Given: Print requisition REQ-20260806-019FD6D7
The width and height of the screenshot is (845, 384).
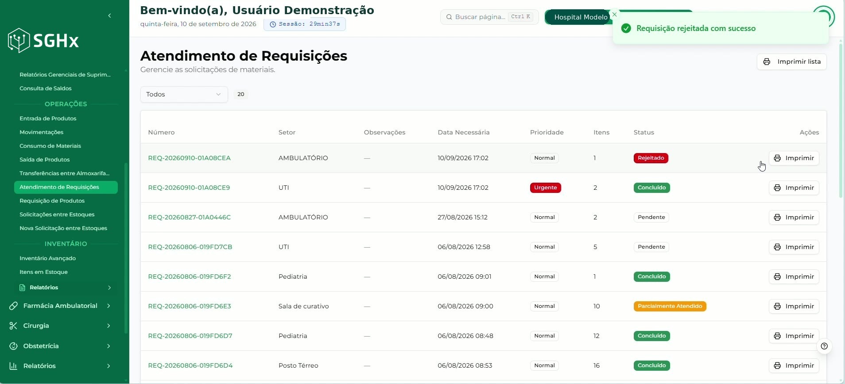Looking at the screenshot, I should point(794,336).
